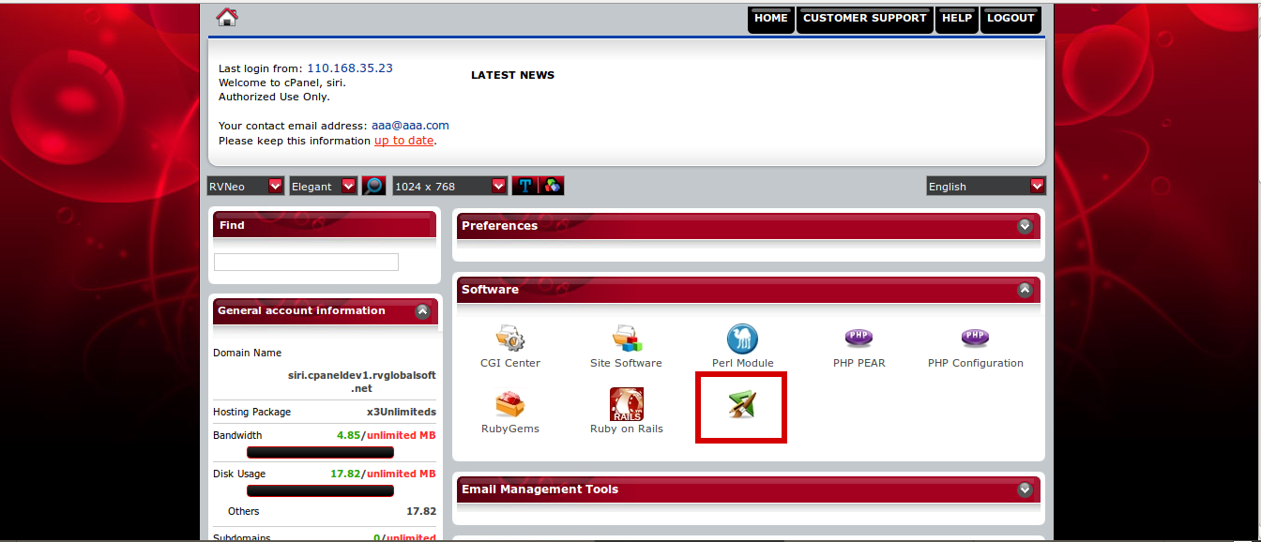This screenshot has width=1261, height=542.
Task: Open the RubyGems icon
Action: coord(509,404)
